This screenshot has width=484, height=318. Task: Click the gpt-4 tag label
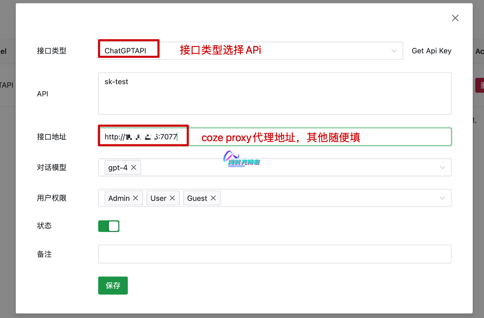click(x=118, y=167)
